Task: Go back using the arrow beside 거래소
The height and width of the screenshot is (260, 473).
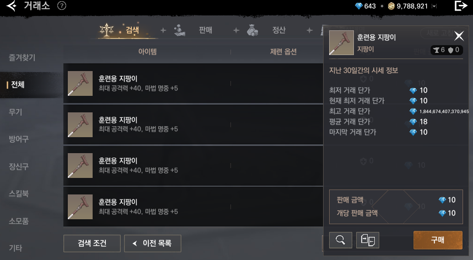Action: tap(12, 6)
